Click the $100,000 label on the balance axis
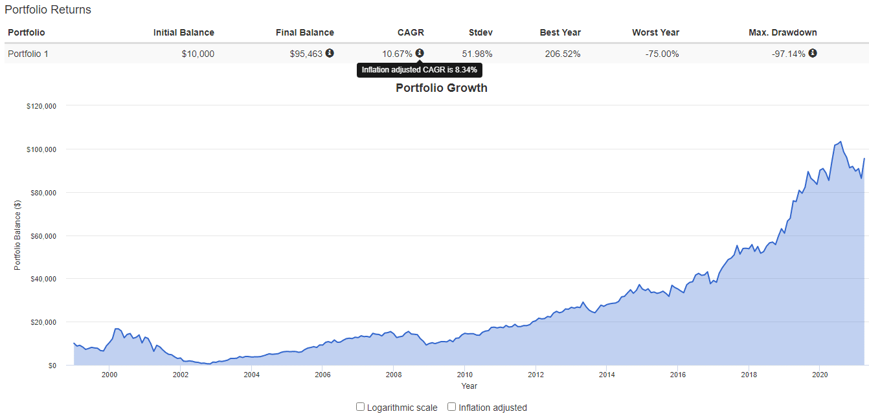The height and width of the screenshot is (416, 869). coord(42,149)
